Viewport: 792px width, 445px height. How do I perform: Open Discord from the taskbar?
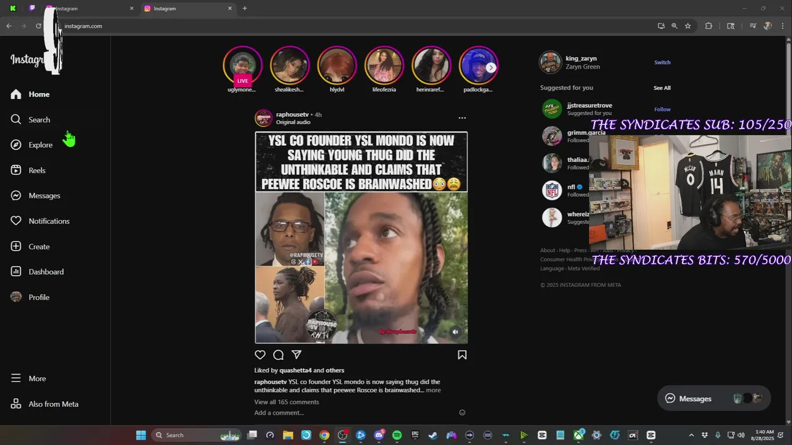379,435
